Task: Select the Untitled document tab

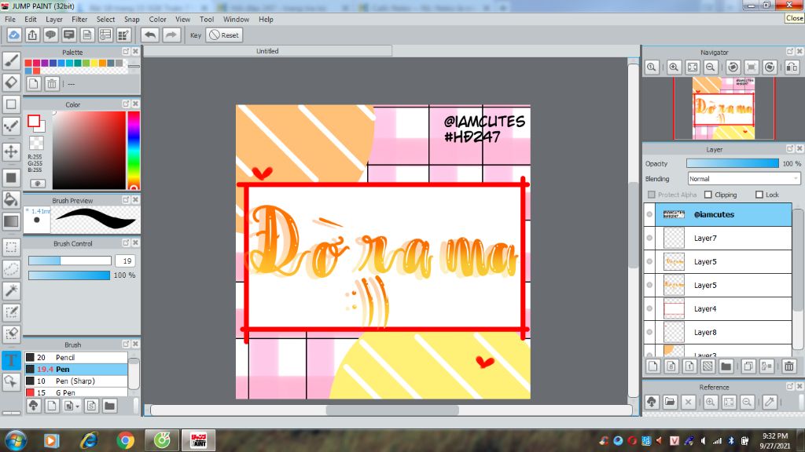Action: [x=267, y=51]
